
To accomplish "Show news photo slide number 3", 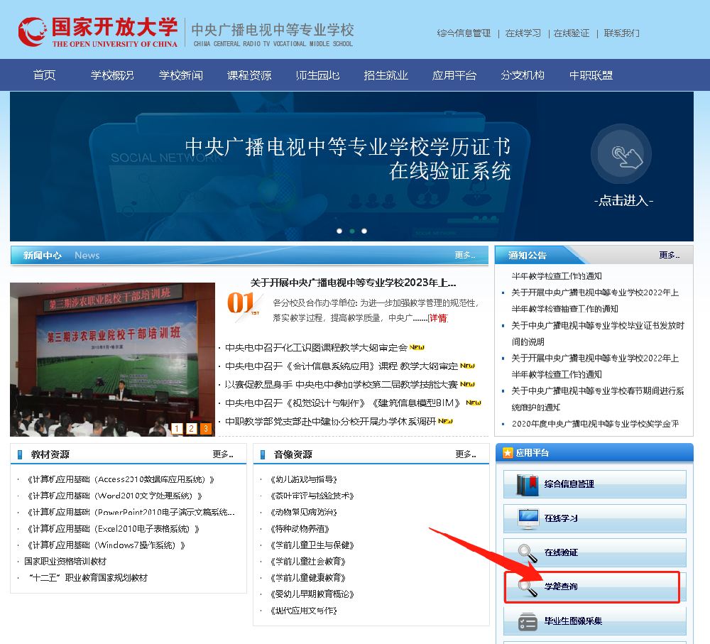I will tap(206, 428).
